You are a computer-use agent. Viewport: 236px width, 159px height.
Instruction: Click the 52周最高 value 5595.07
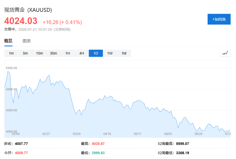coord(183,144)
